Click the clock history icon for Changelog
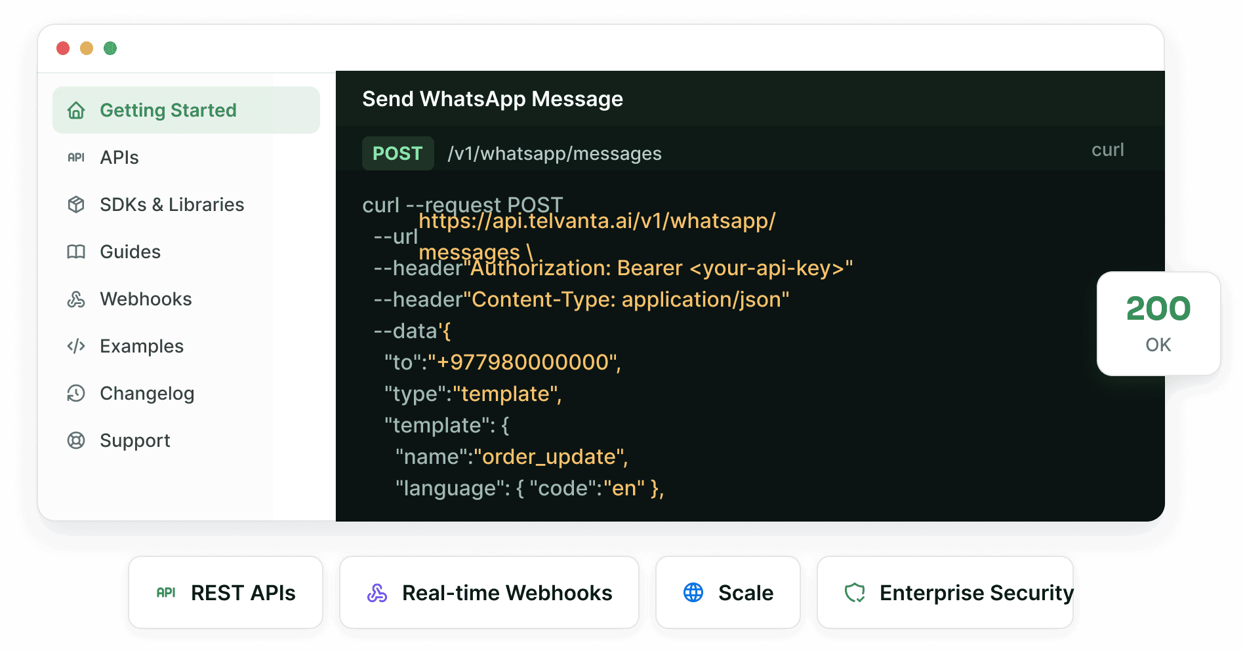Screen dimensions: 1245x650 tap(76, 393)
